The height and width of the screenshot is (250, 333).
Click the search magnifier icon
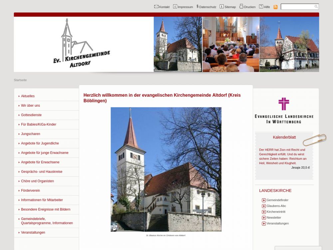point(316,7)
